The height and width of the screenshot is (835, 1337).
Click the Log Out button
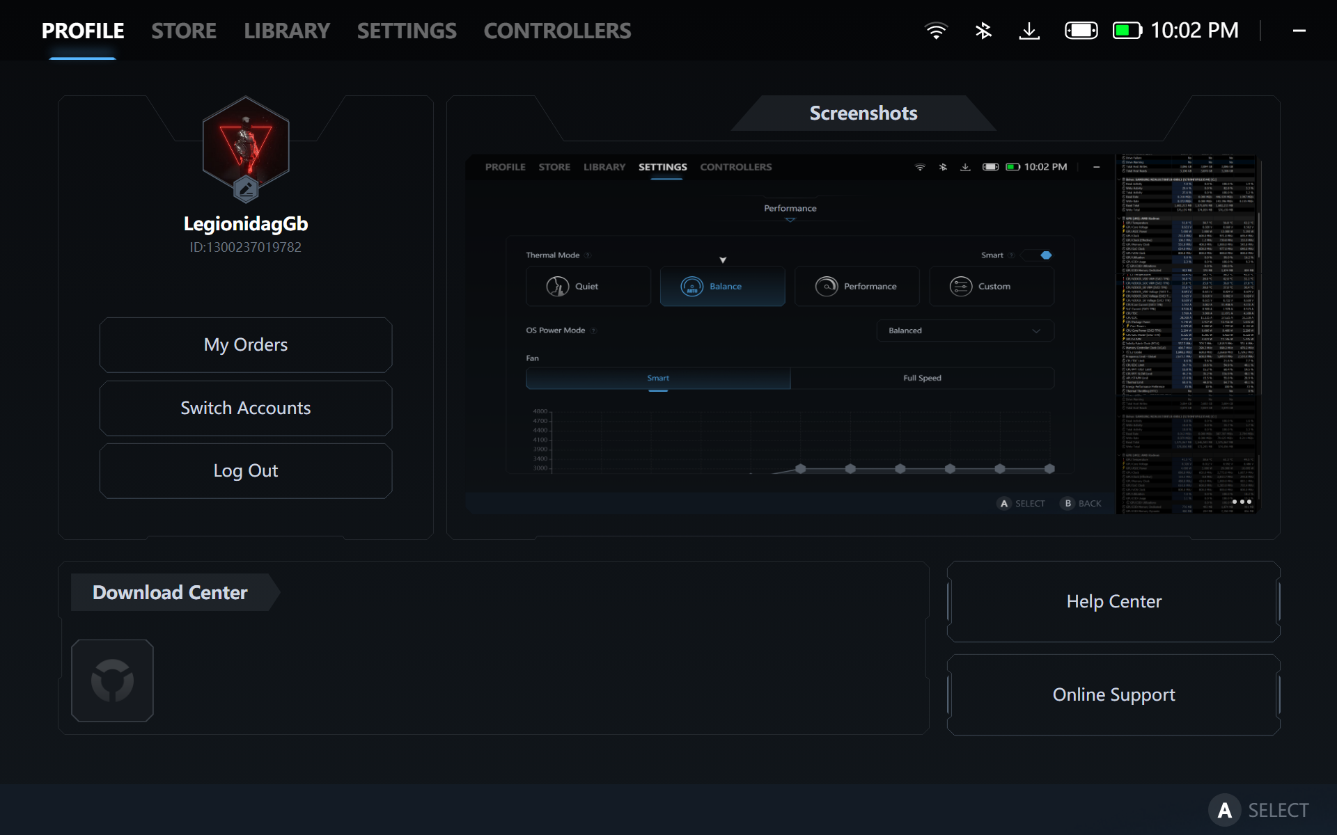point(246,471)
